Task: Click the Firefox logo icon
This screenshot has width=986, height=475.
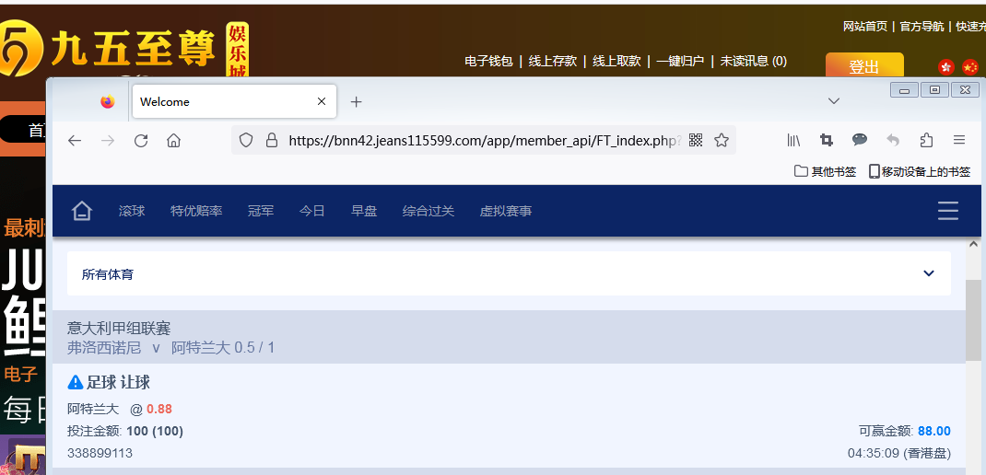Action: pyautogui.click(x=108, y=101)
